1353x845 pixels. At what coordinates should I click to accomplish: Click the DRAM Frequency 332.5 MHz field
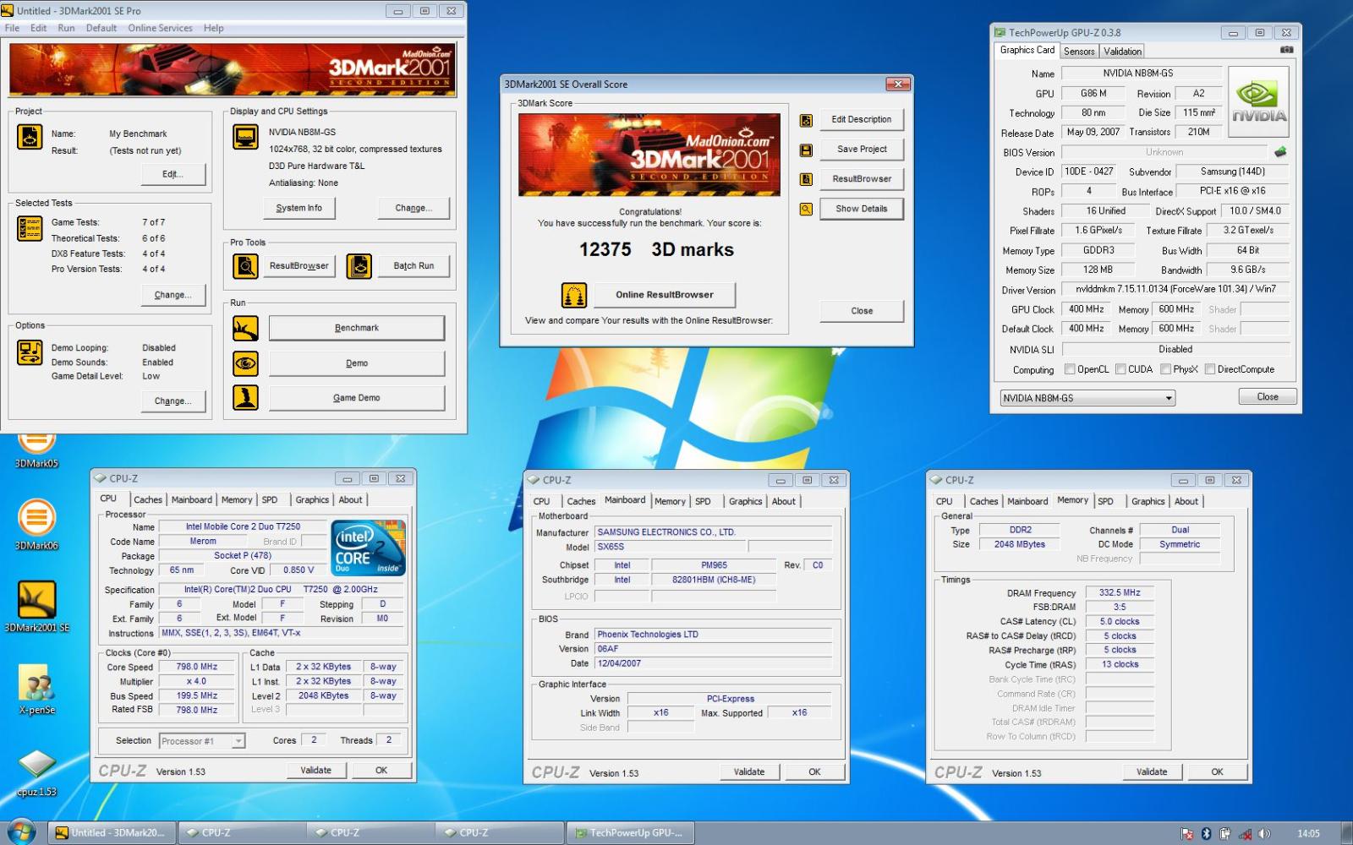tap(1120, 593)
